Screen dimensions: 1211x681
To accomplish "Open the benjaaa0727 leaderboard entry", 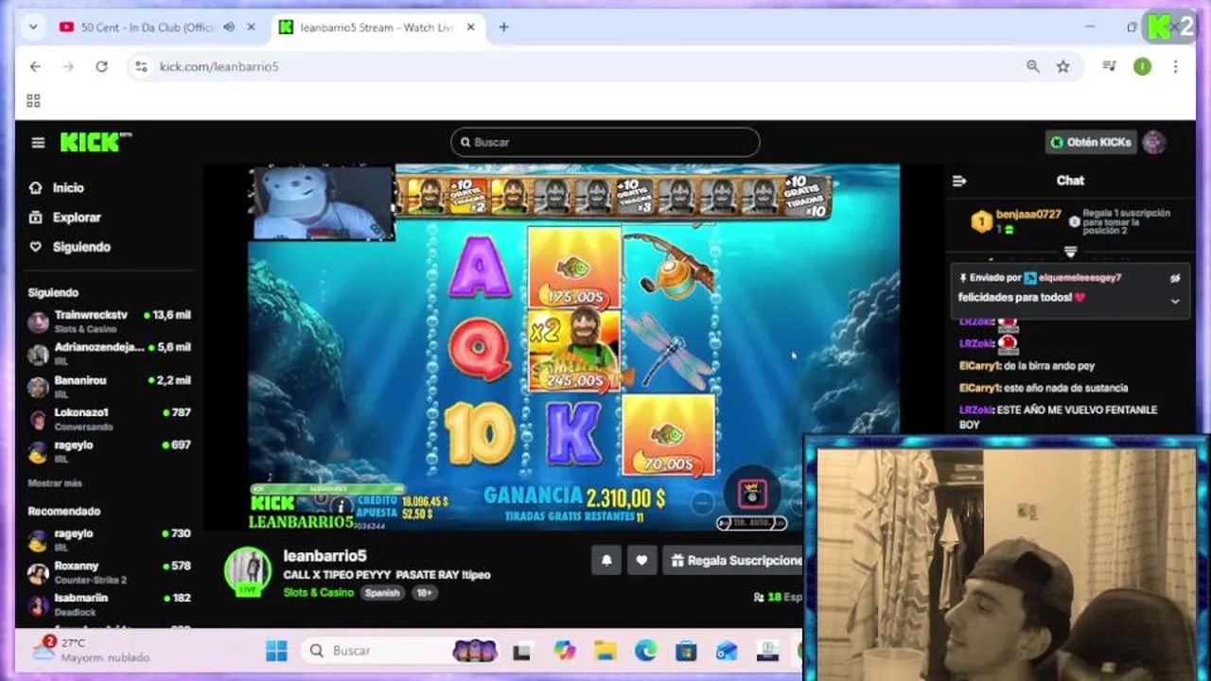I will tap(1016, 221).
